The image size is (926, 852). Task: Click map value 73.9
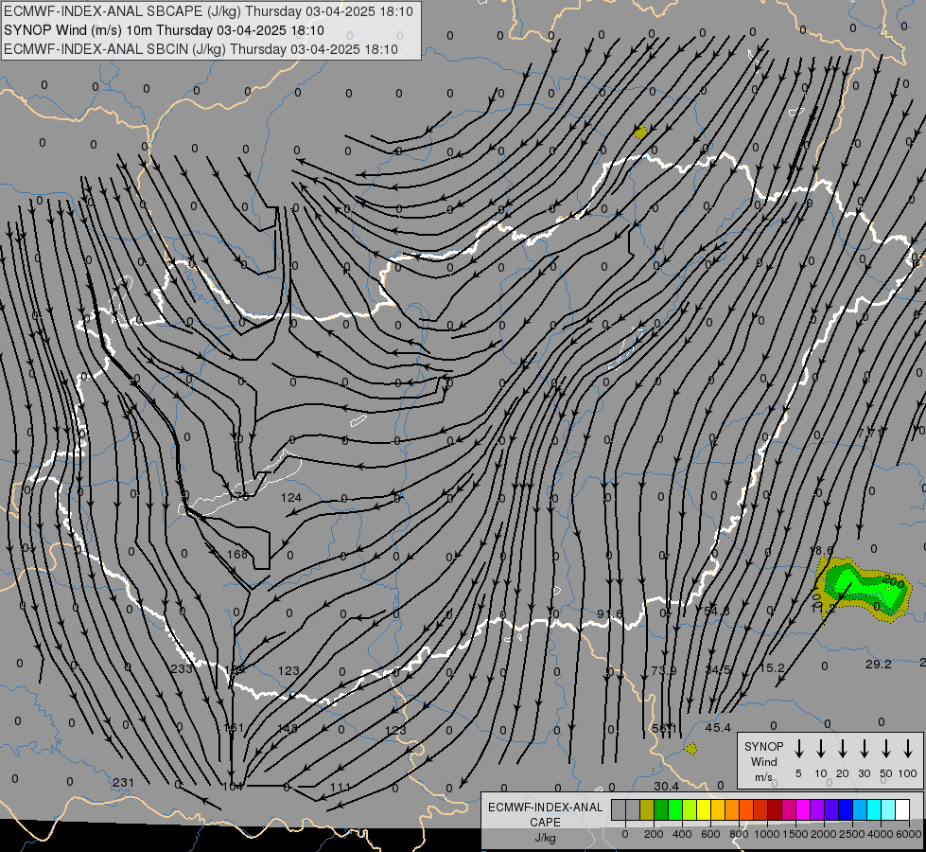pos(664,670)
